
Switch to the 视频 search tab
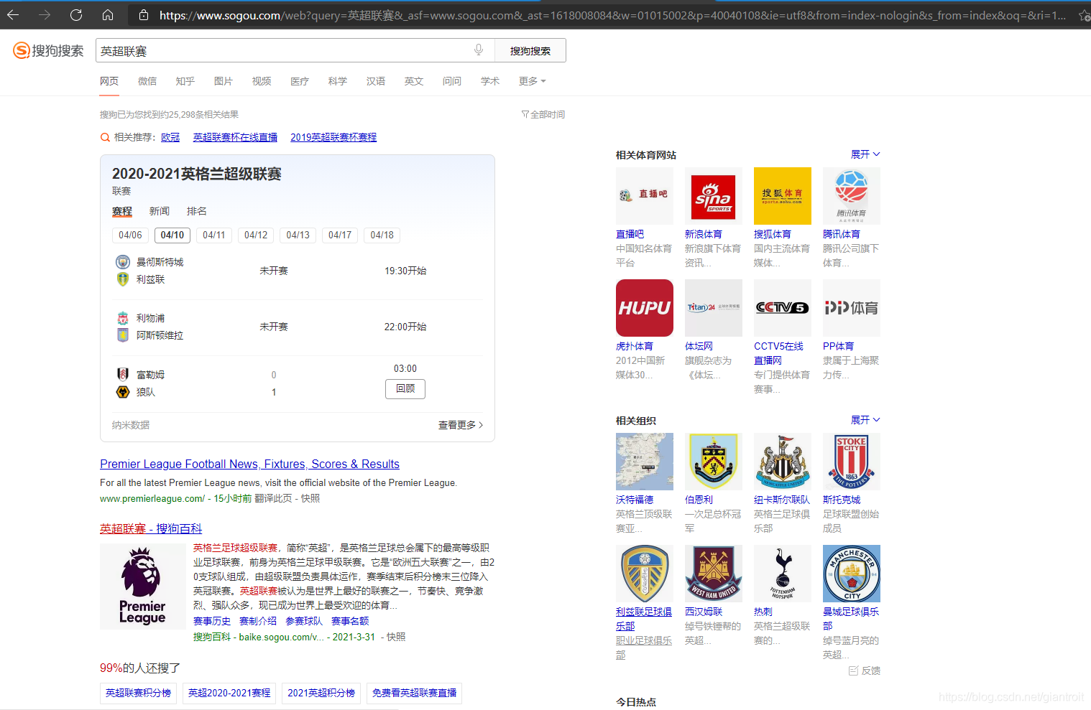click(x=262, y=81)
